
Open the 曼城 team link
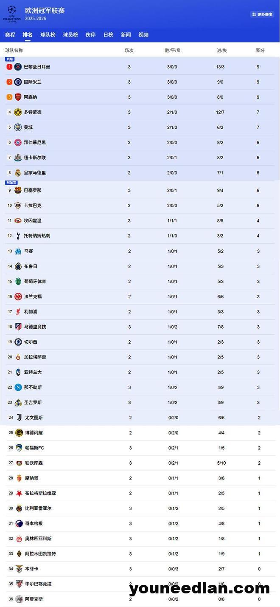pos(28,127)
